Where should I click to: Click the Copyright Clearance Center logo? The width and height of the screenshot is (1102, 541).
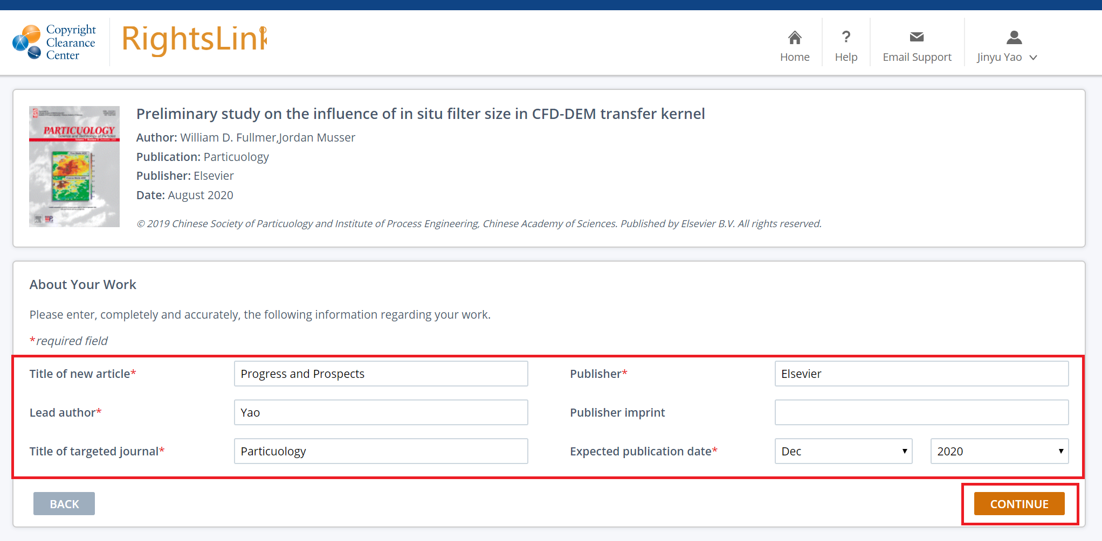coord(54,42)
